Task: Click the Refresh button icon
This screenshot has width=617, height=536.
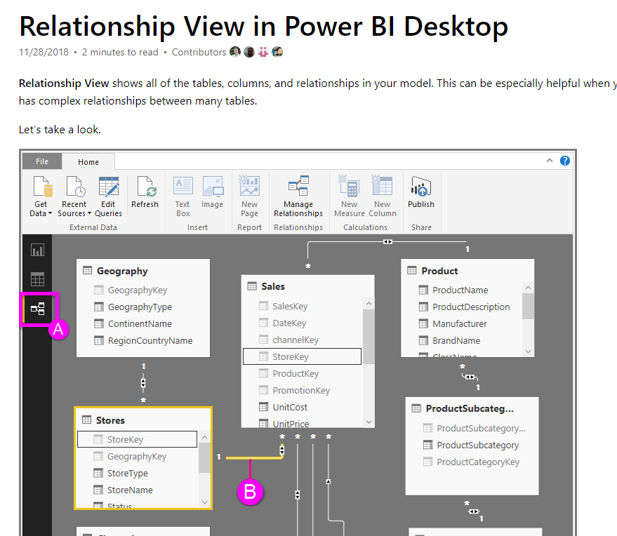Action: 146,187
